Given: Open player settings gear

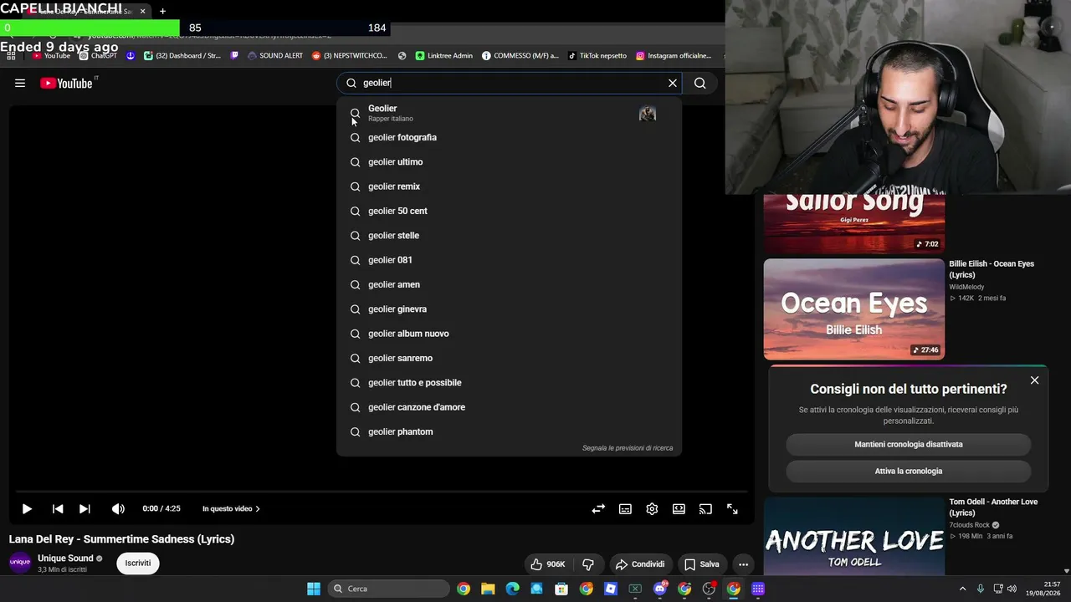Looking at the screenshot, I should coord(652,508).
